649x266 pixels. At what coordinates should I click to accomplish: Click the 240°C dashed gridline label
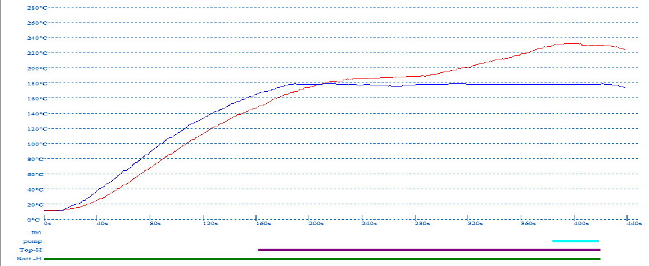coord(37,39)
